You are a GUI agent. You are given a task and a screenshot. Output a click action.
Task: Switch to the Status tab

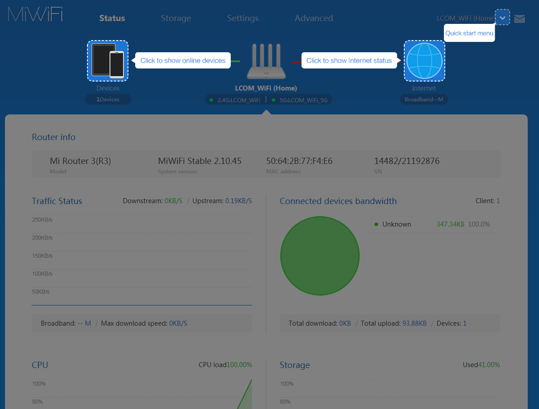pyautogui.click(x=112, y=18)
